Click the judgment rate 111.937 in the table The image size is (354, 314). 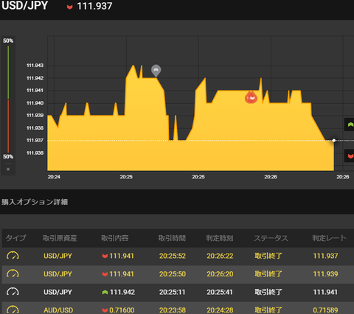coord(325,256)
